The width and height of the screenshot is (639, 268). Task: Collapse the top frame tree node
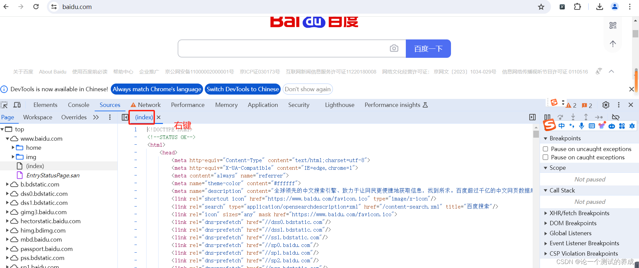point(2,129)
